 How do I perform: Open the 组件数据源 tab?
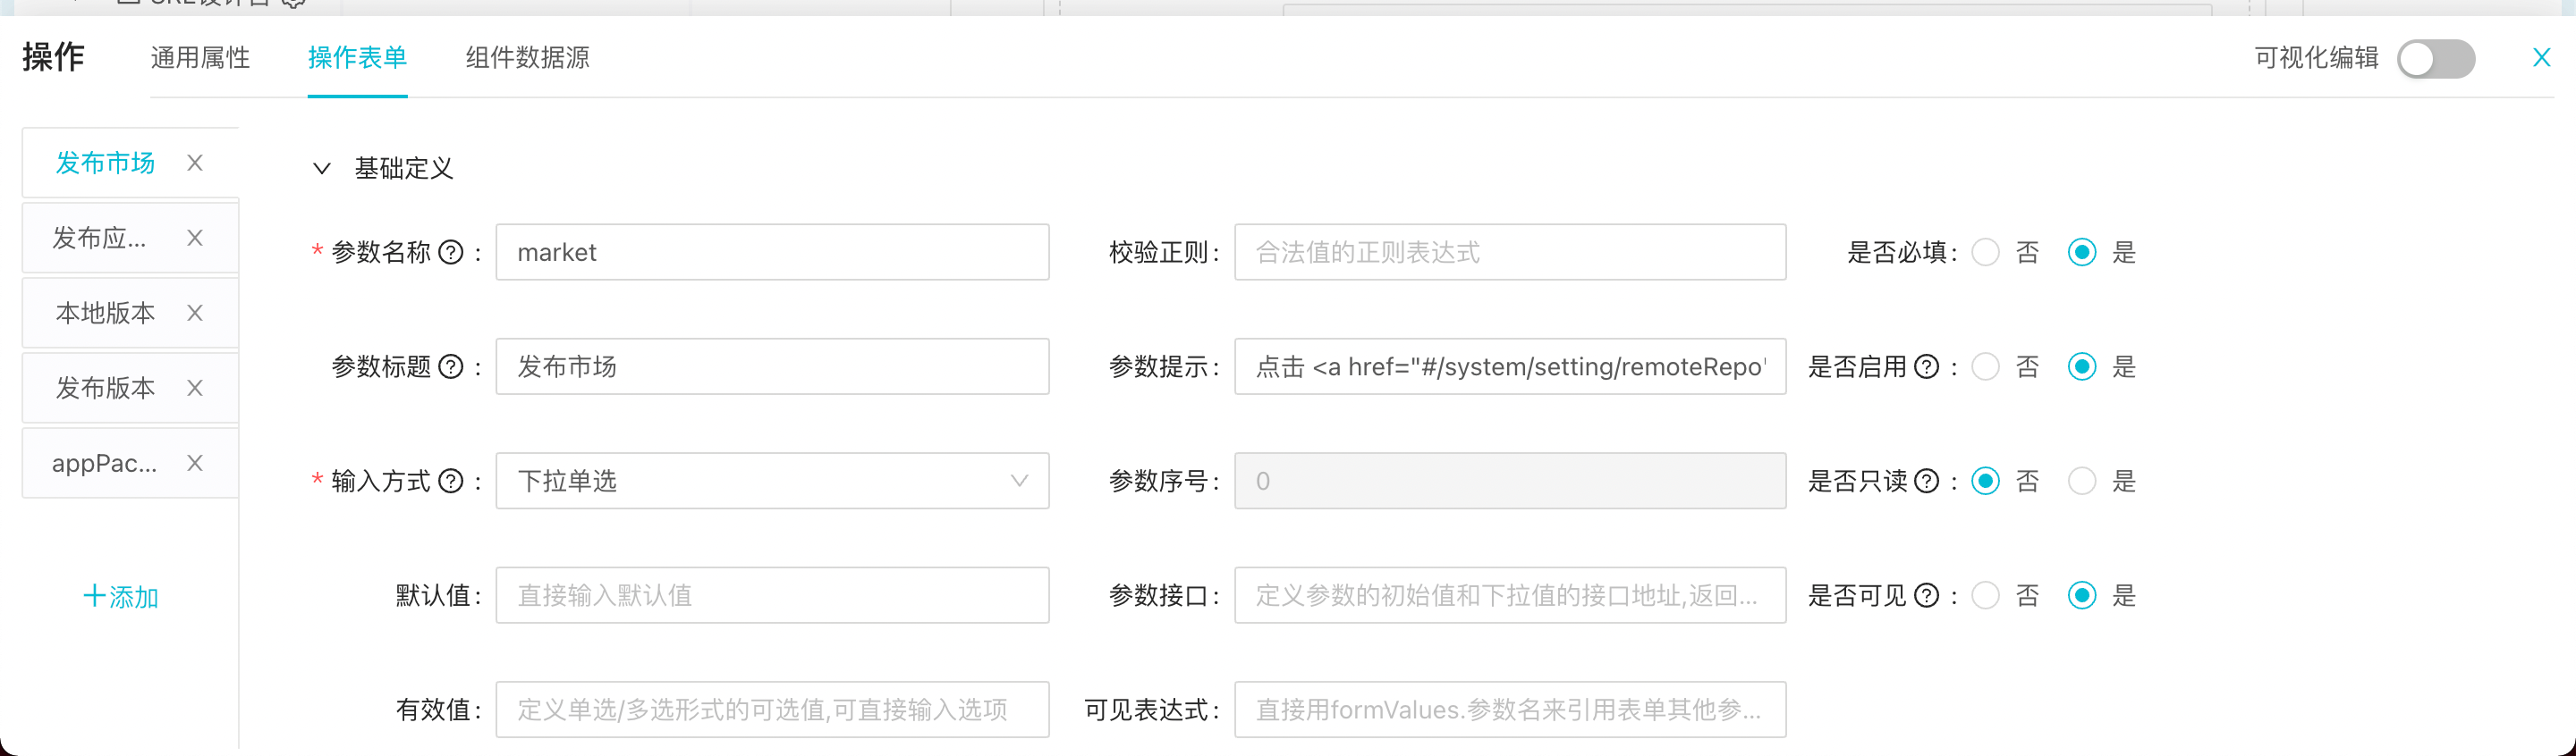click(x=527, y=58)
